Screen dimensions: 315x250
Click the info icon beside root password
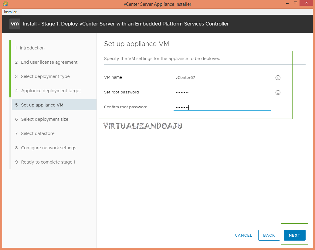point(278,93)
